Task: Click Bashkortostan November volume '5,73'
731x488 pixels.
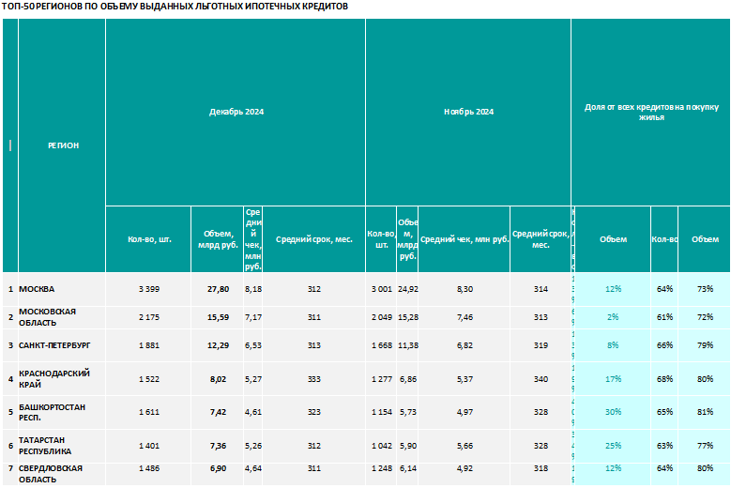Action: [x=408, y=413]
